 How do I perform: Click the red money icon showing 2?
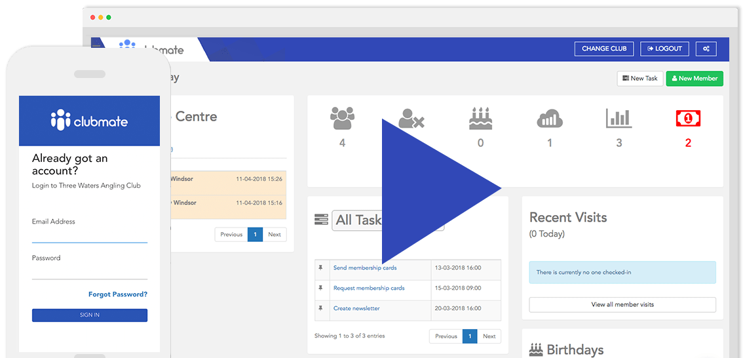point(688,119)
